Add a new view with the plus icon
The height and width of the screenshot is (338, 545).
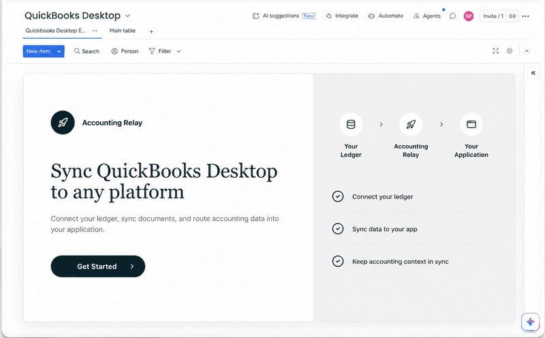tap(151, 31)
